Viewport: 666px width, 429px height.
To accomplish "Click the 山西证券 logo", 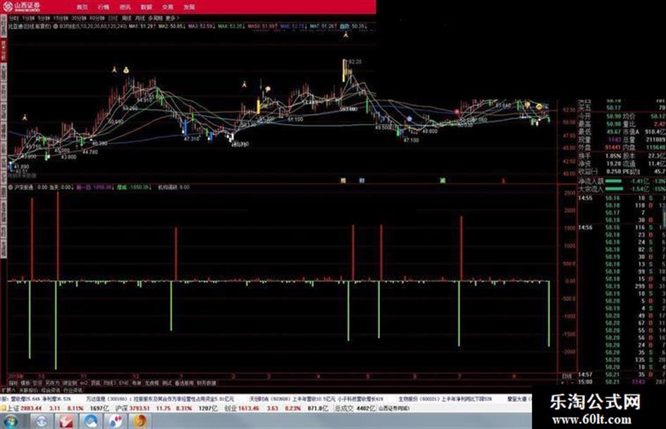I will (22, 6).
